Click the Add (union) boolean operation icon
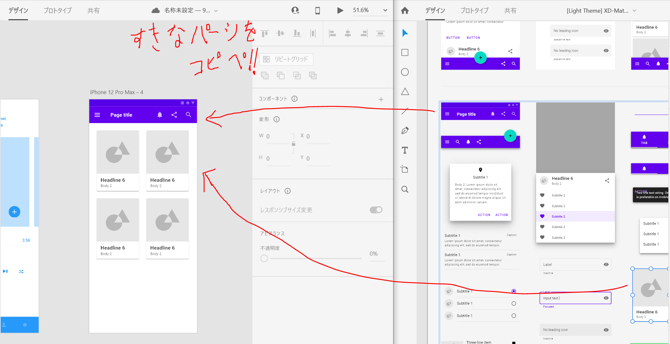The image size is (670, 344). (x=265, y=76)
